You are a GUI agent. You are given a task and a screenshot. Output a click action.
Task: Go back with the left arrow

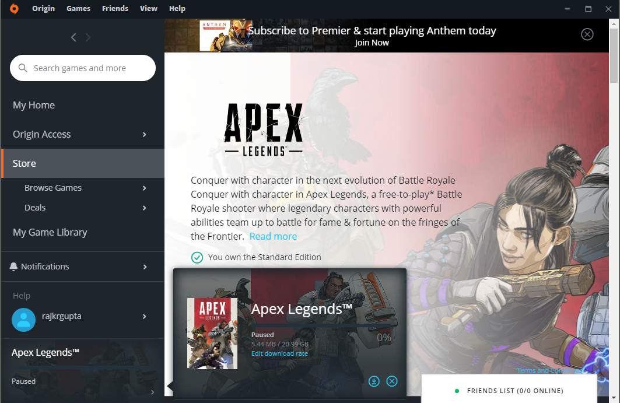pyautogui.click(x=73, y=37)
